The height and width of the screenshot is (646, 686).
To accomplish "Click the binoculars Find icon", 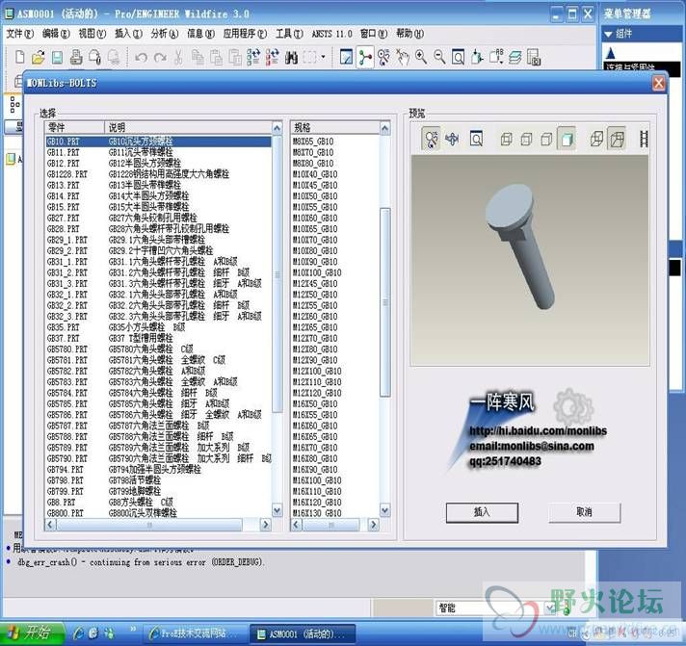I will point(291,57).
